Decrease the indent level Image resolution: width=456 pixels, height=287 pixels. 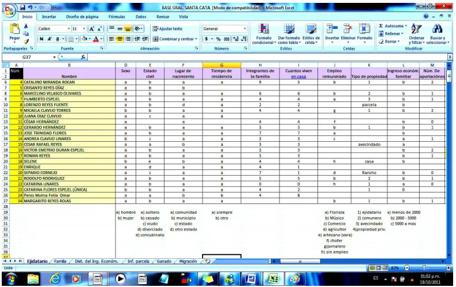[x=137, y=39]
